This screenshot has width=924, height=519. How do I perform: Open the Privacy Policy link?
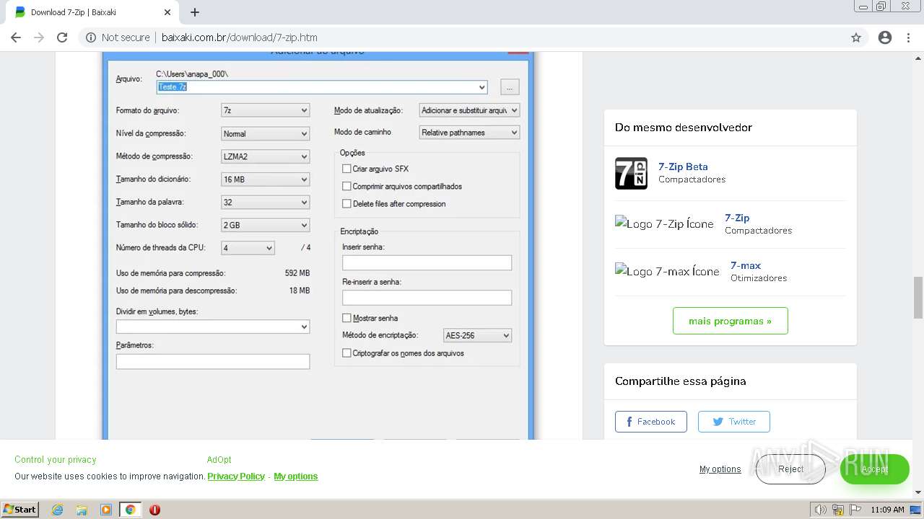[x=236, y=476]
